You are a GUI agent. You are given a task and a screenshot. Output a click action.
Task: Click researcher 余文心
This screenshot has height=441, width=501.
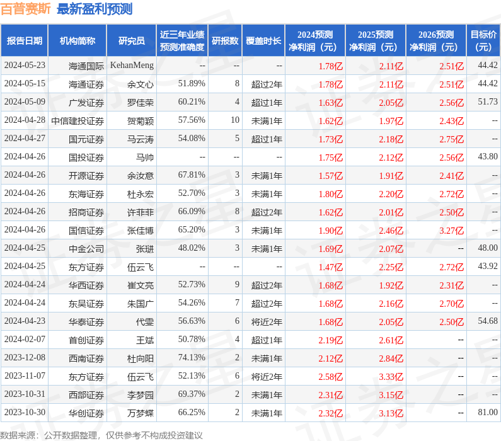pos(141,84)
